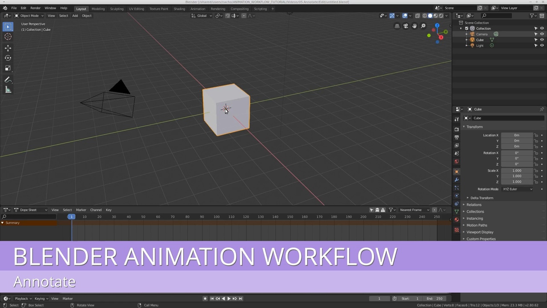Hide the Cube in the outliner

click(542, 40)
